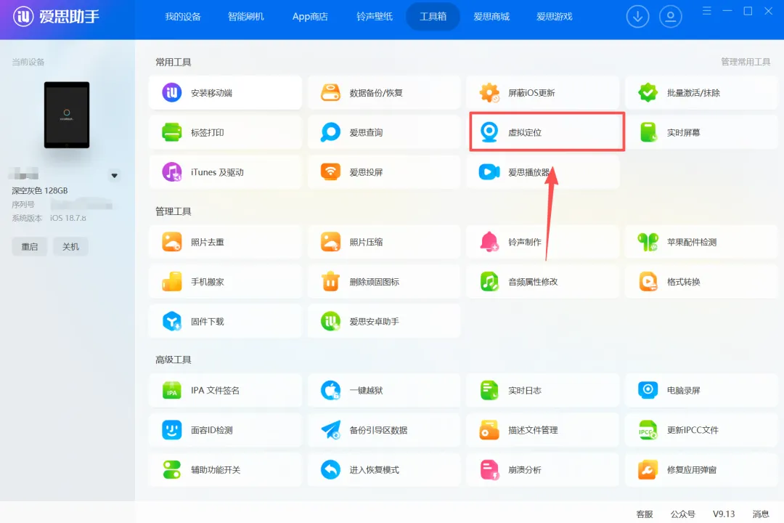Open the 固件下载 firmware download icon

(171, 321)
